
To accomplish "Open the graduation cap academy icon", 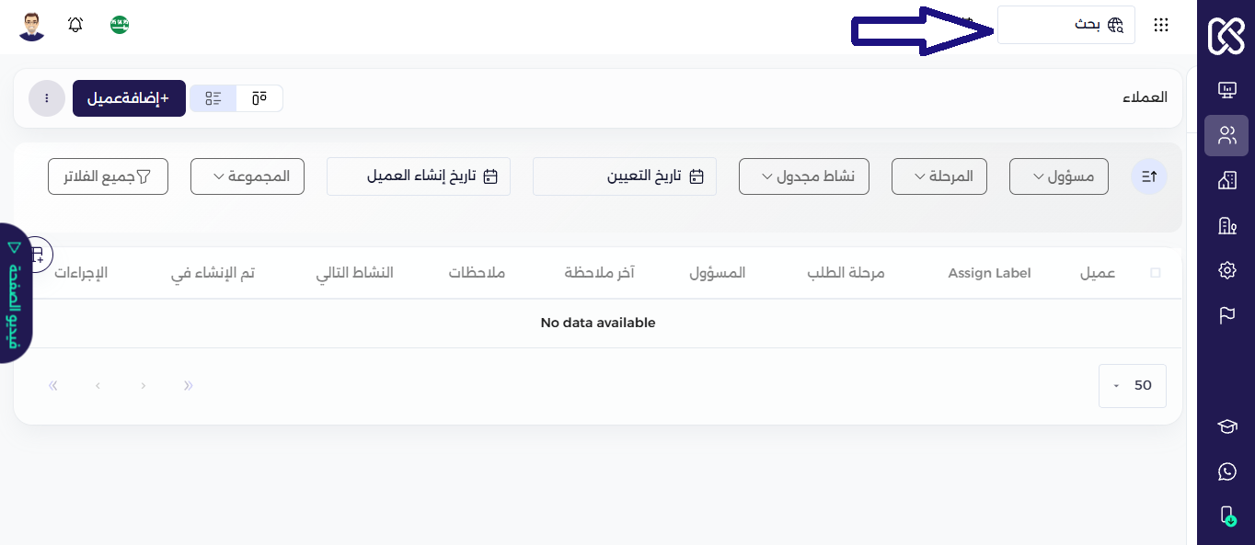I will (x=1226, y=426).
